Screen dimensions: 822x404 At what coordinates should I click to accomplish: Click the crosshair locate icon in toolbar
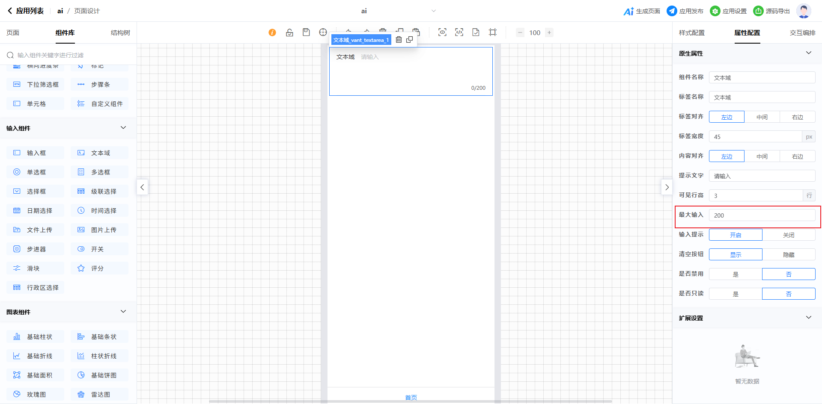point(323,32)
